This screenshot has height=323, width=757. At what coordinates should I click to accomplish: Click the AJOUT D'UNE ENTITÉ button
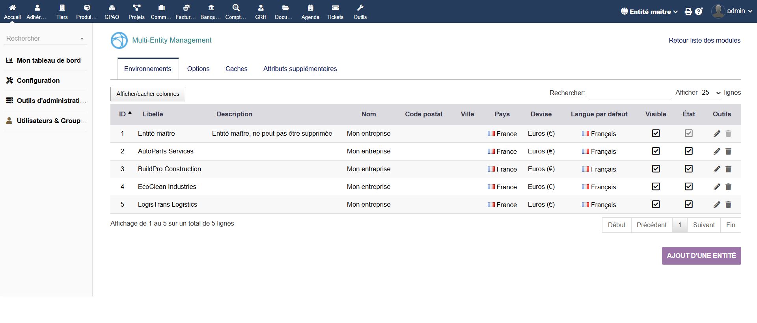pos(701,256)
